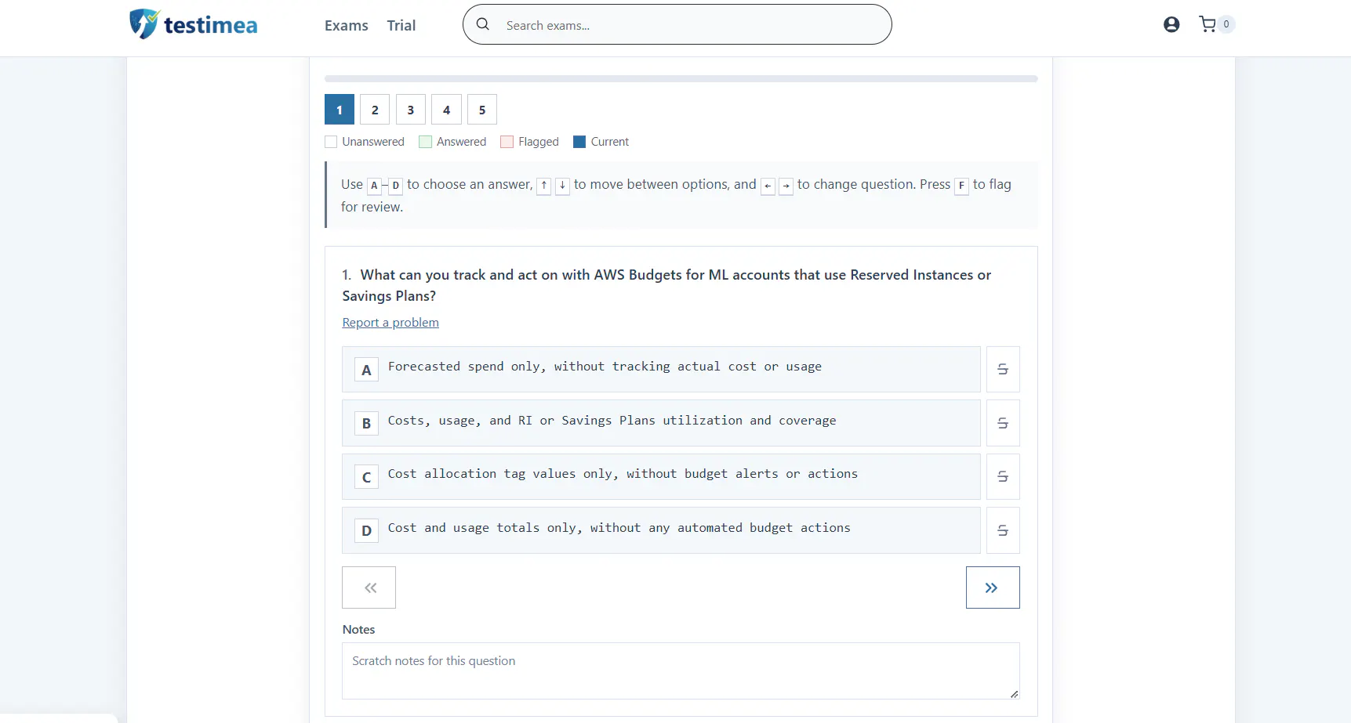Open the Trial menu item
The image size is (1351, 723).
[x=401, y=25]
